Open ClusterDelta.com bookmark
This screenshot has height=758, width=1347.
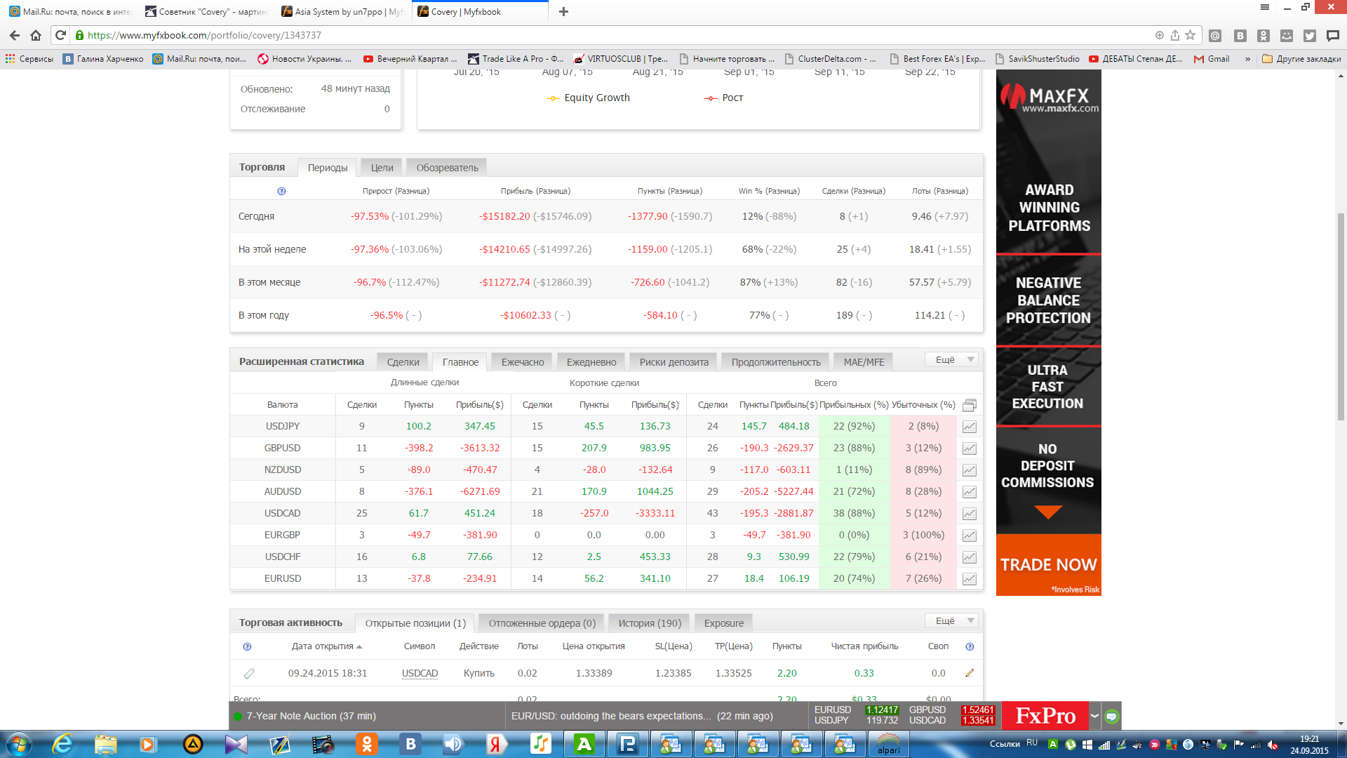click(x=831, y=59)
